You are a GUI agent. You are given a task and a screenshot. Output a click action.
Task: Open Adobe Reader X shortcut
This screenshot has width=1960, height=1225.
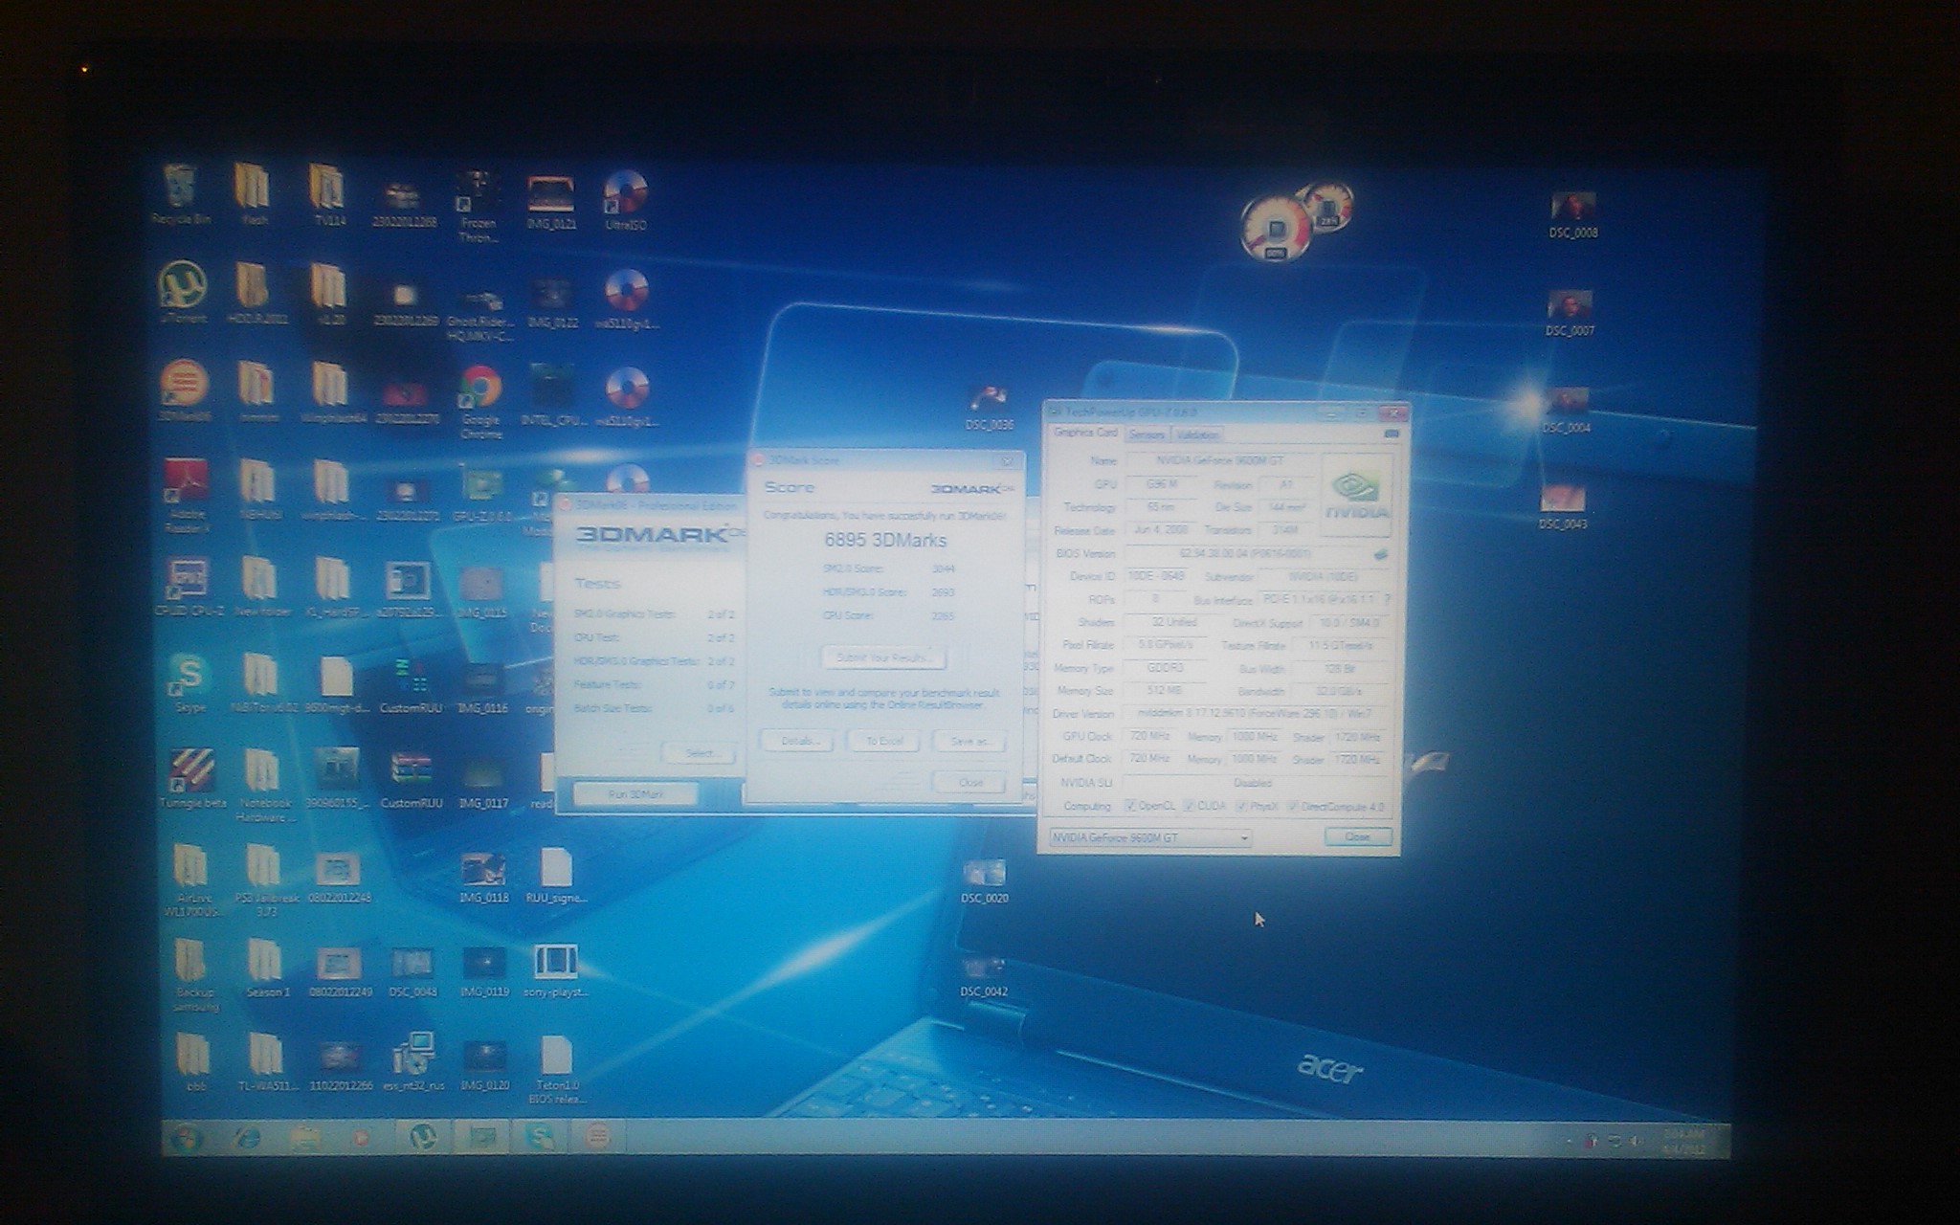186,495
